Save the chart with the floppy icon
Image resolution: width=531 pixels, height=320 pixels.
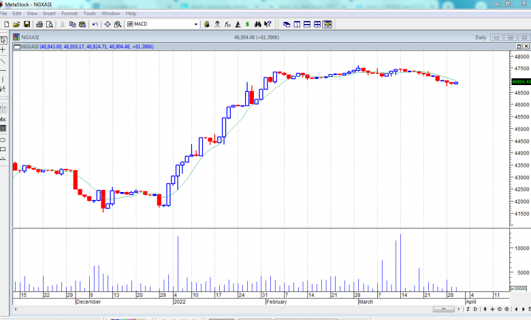[27, 24]
